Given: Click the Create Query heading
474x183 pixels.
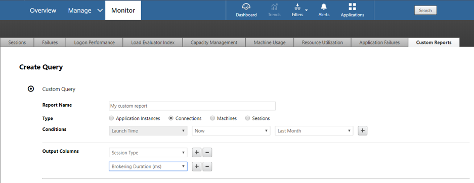Looking at the screenshot, I should click(x=41, y=67).
